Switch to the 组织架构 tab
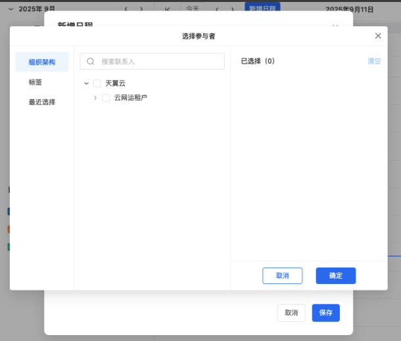The image size is (401, 341). [x=42, y=62]
